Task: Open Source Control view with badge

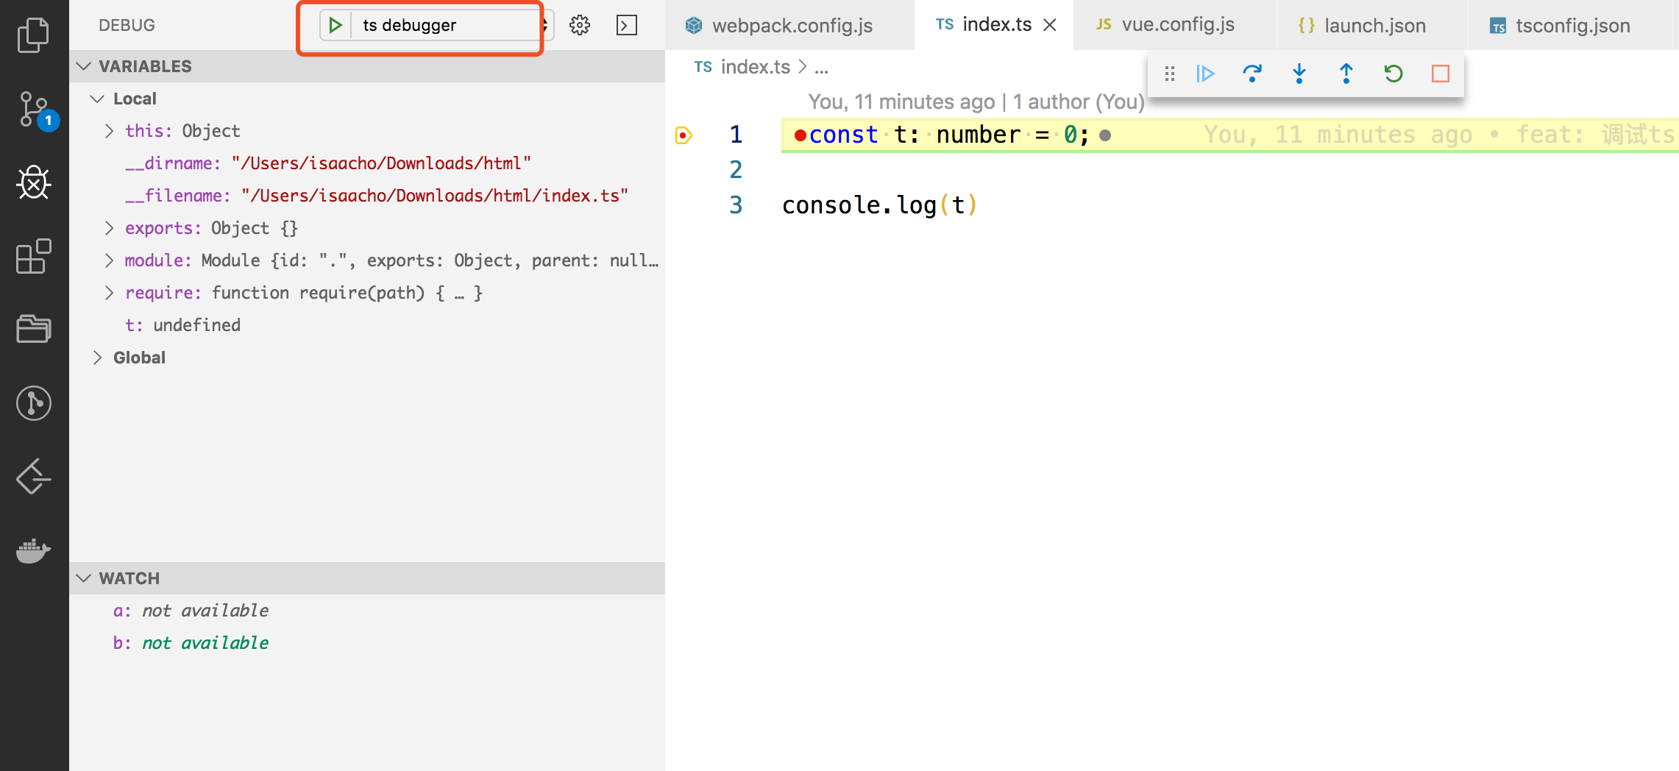Action: 35,110
